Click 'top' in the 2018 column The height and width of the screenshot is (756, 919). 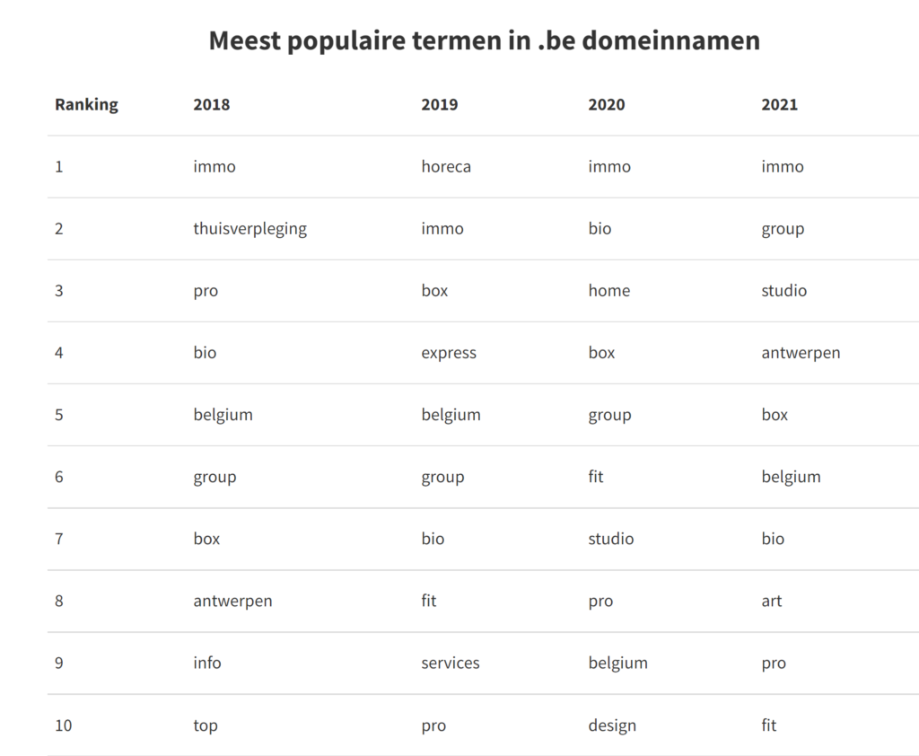206,725
